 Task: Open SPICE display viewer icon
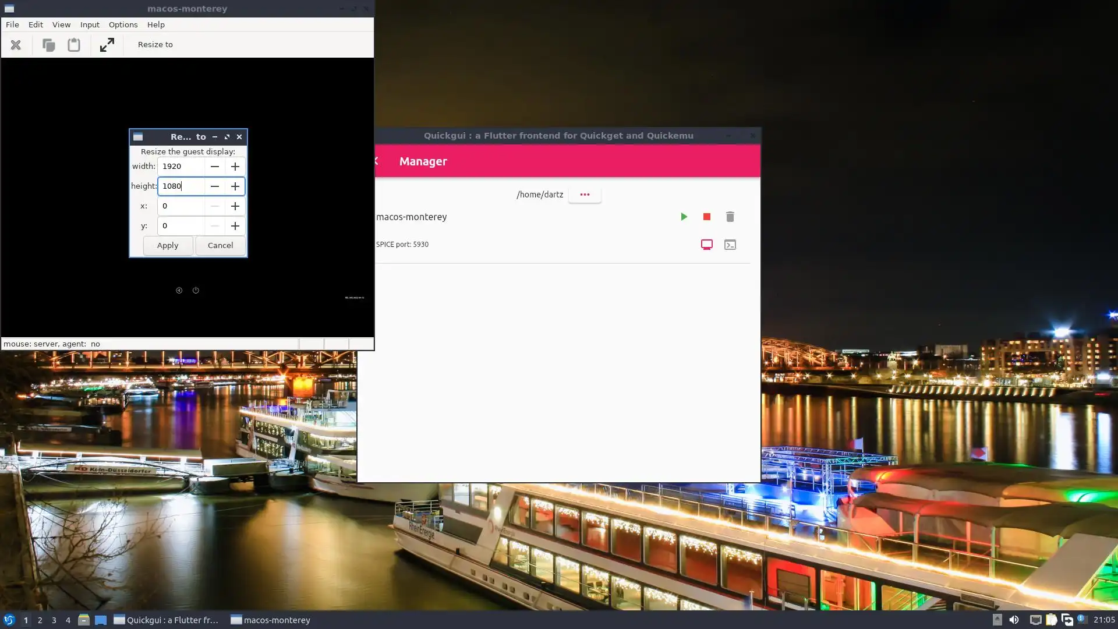click(706, 245)
